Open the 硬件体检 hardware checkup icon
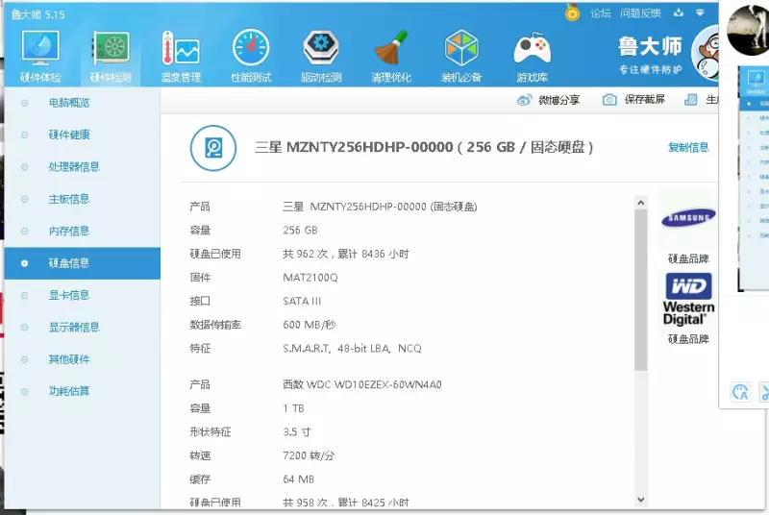Image resolution: width=769 pixels, height=515 pixels. 40,48
